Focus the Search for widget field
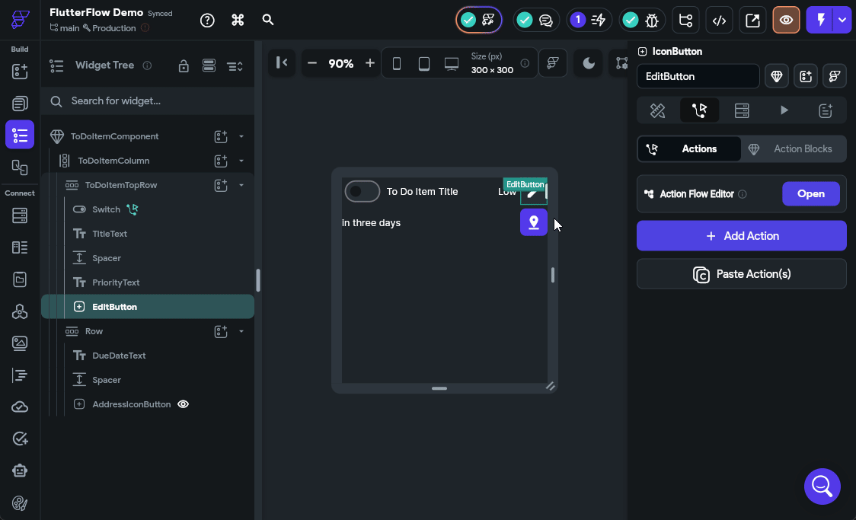Viewport: 856px width, 520px height. click(148, 101)
